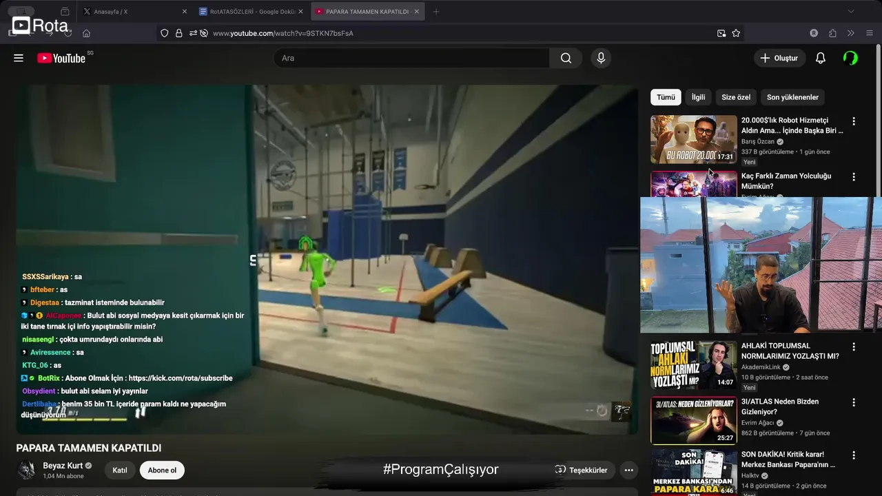Click the 20.000$'lık Robot Hizmetçi video title
The image size is (882, 496).
pos(792,125)
